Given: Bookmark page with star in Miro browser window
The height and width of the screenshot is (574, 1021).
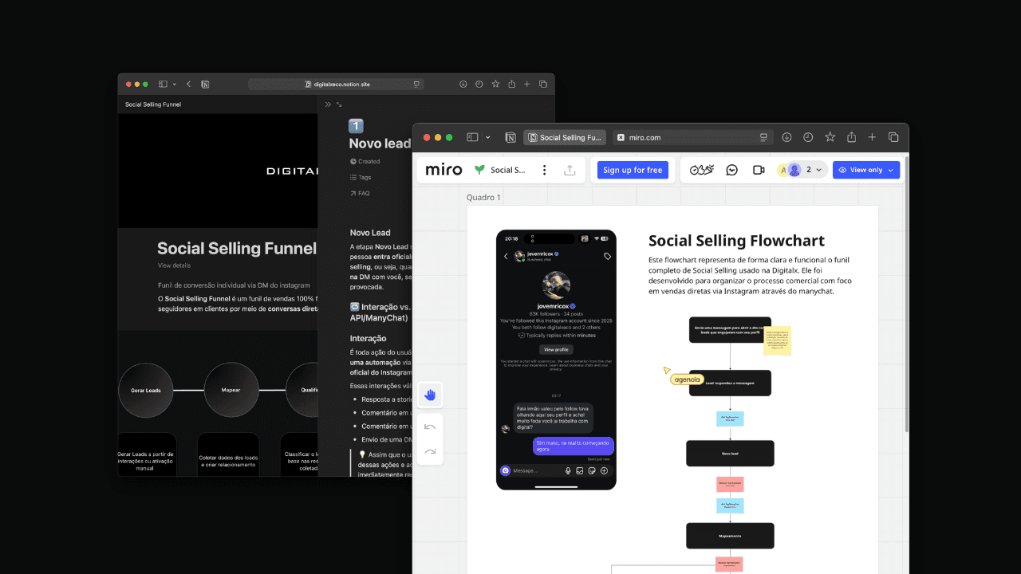Looking at the screenshot, I should [x=830, y=137].
